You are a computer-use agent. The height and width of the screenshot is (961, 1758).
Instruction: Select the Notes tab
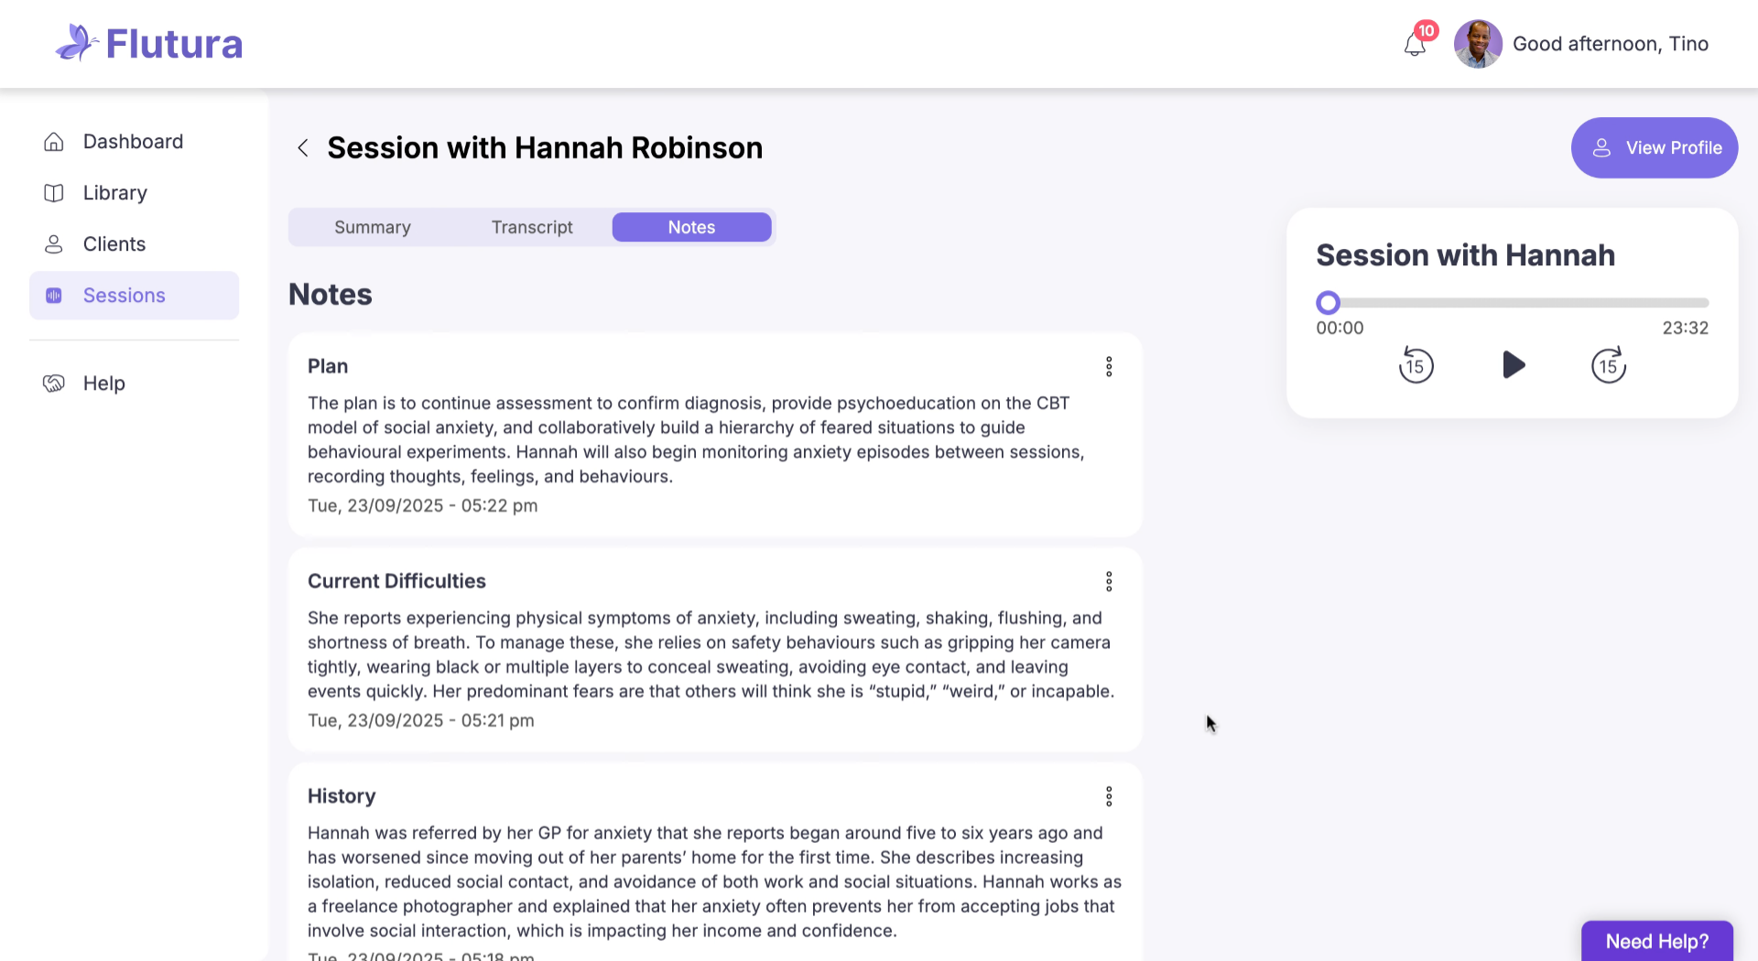click(x=691, y=228)
